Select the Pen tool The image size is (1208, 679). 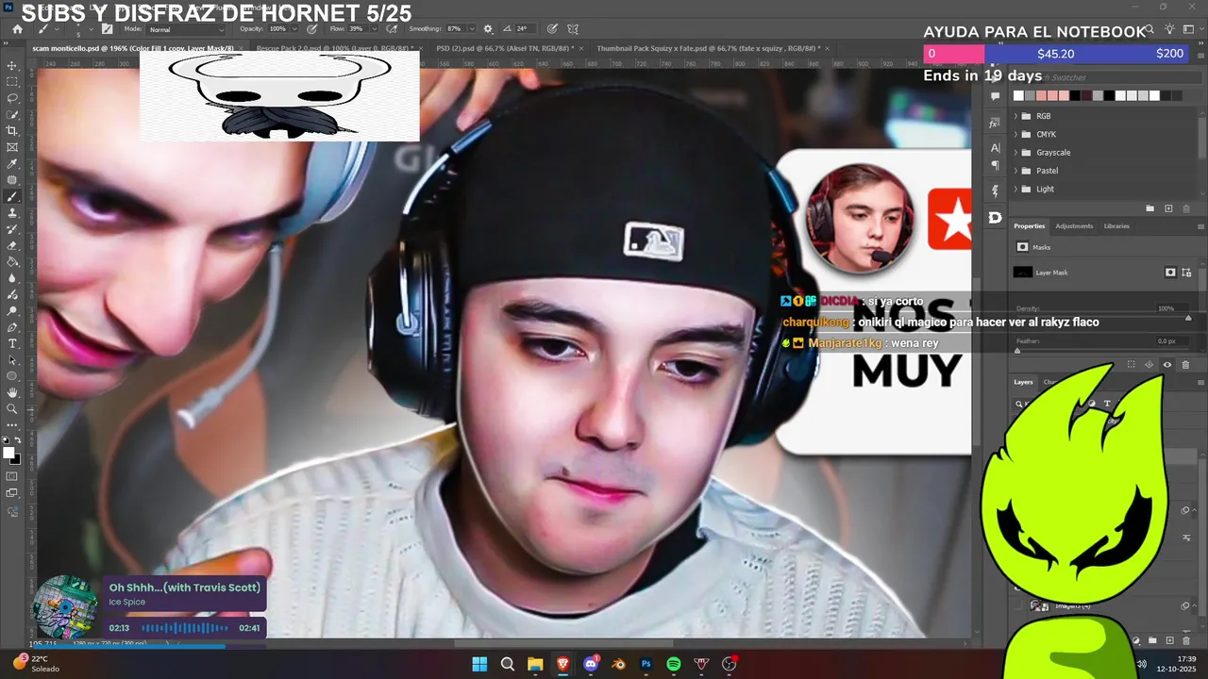coord(12,327)
